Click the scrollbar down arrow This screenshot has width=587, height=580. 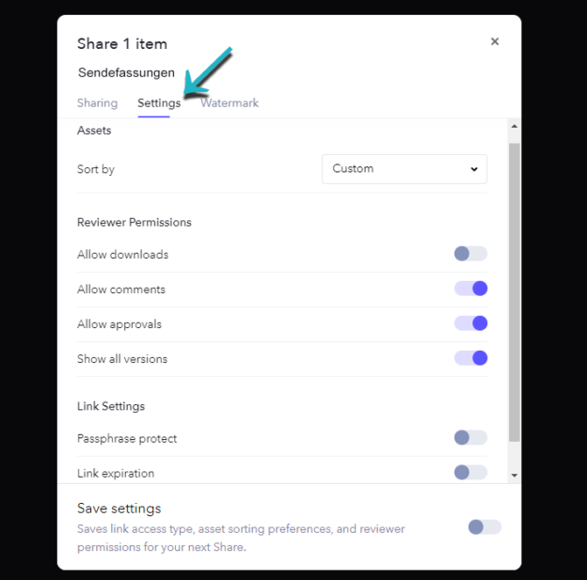pyautogui.click(x=514, y=476)
